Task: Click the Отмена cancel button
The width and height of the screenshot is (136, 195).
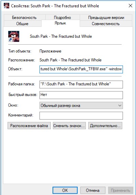Action: click(x=93, y=190)
